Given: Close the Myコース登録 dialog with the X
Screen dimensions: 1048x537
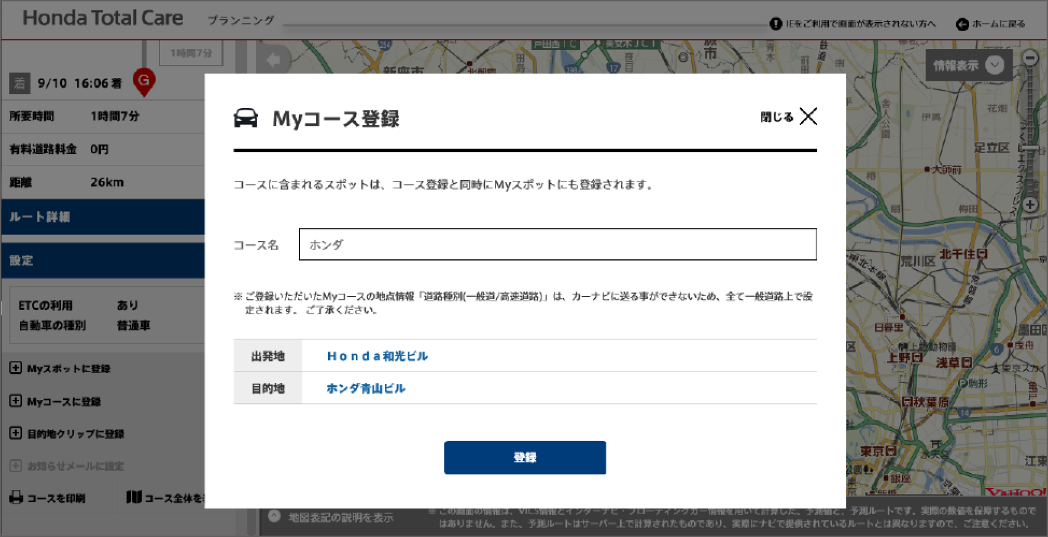Looking at the screenshot, I should click(x=808, y=117).
